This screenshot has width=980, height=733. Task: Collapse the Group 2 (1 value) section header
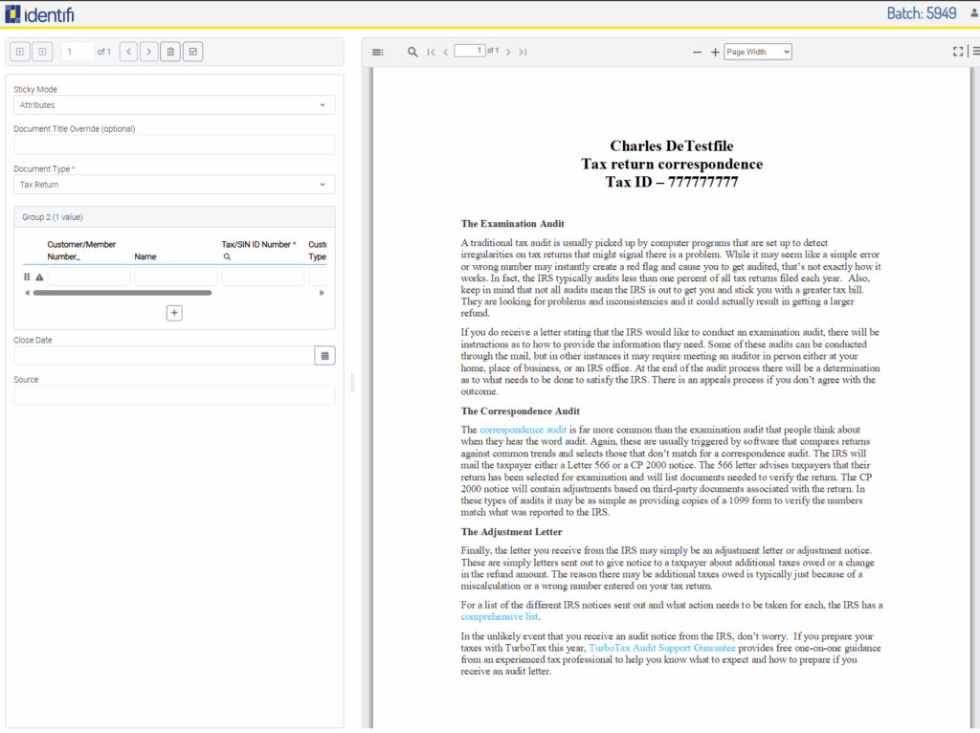coord(174,217)
